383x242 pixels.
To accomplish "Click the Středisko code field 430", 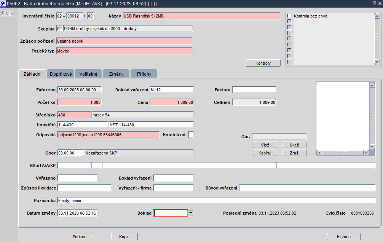I will (x=74, y=115).
